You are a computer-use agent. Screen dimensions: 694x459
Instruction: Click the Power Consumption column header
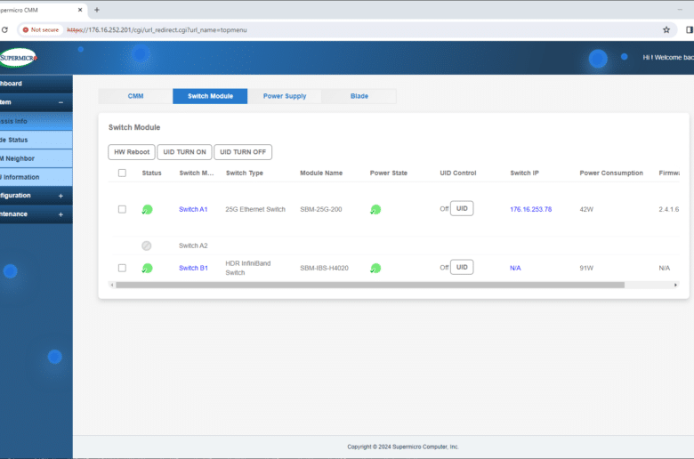611,173
